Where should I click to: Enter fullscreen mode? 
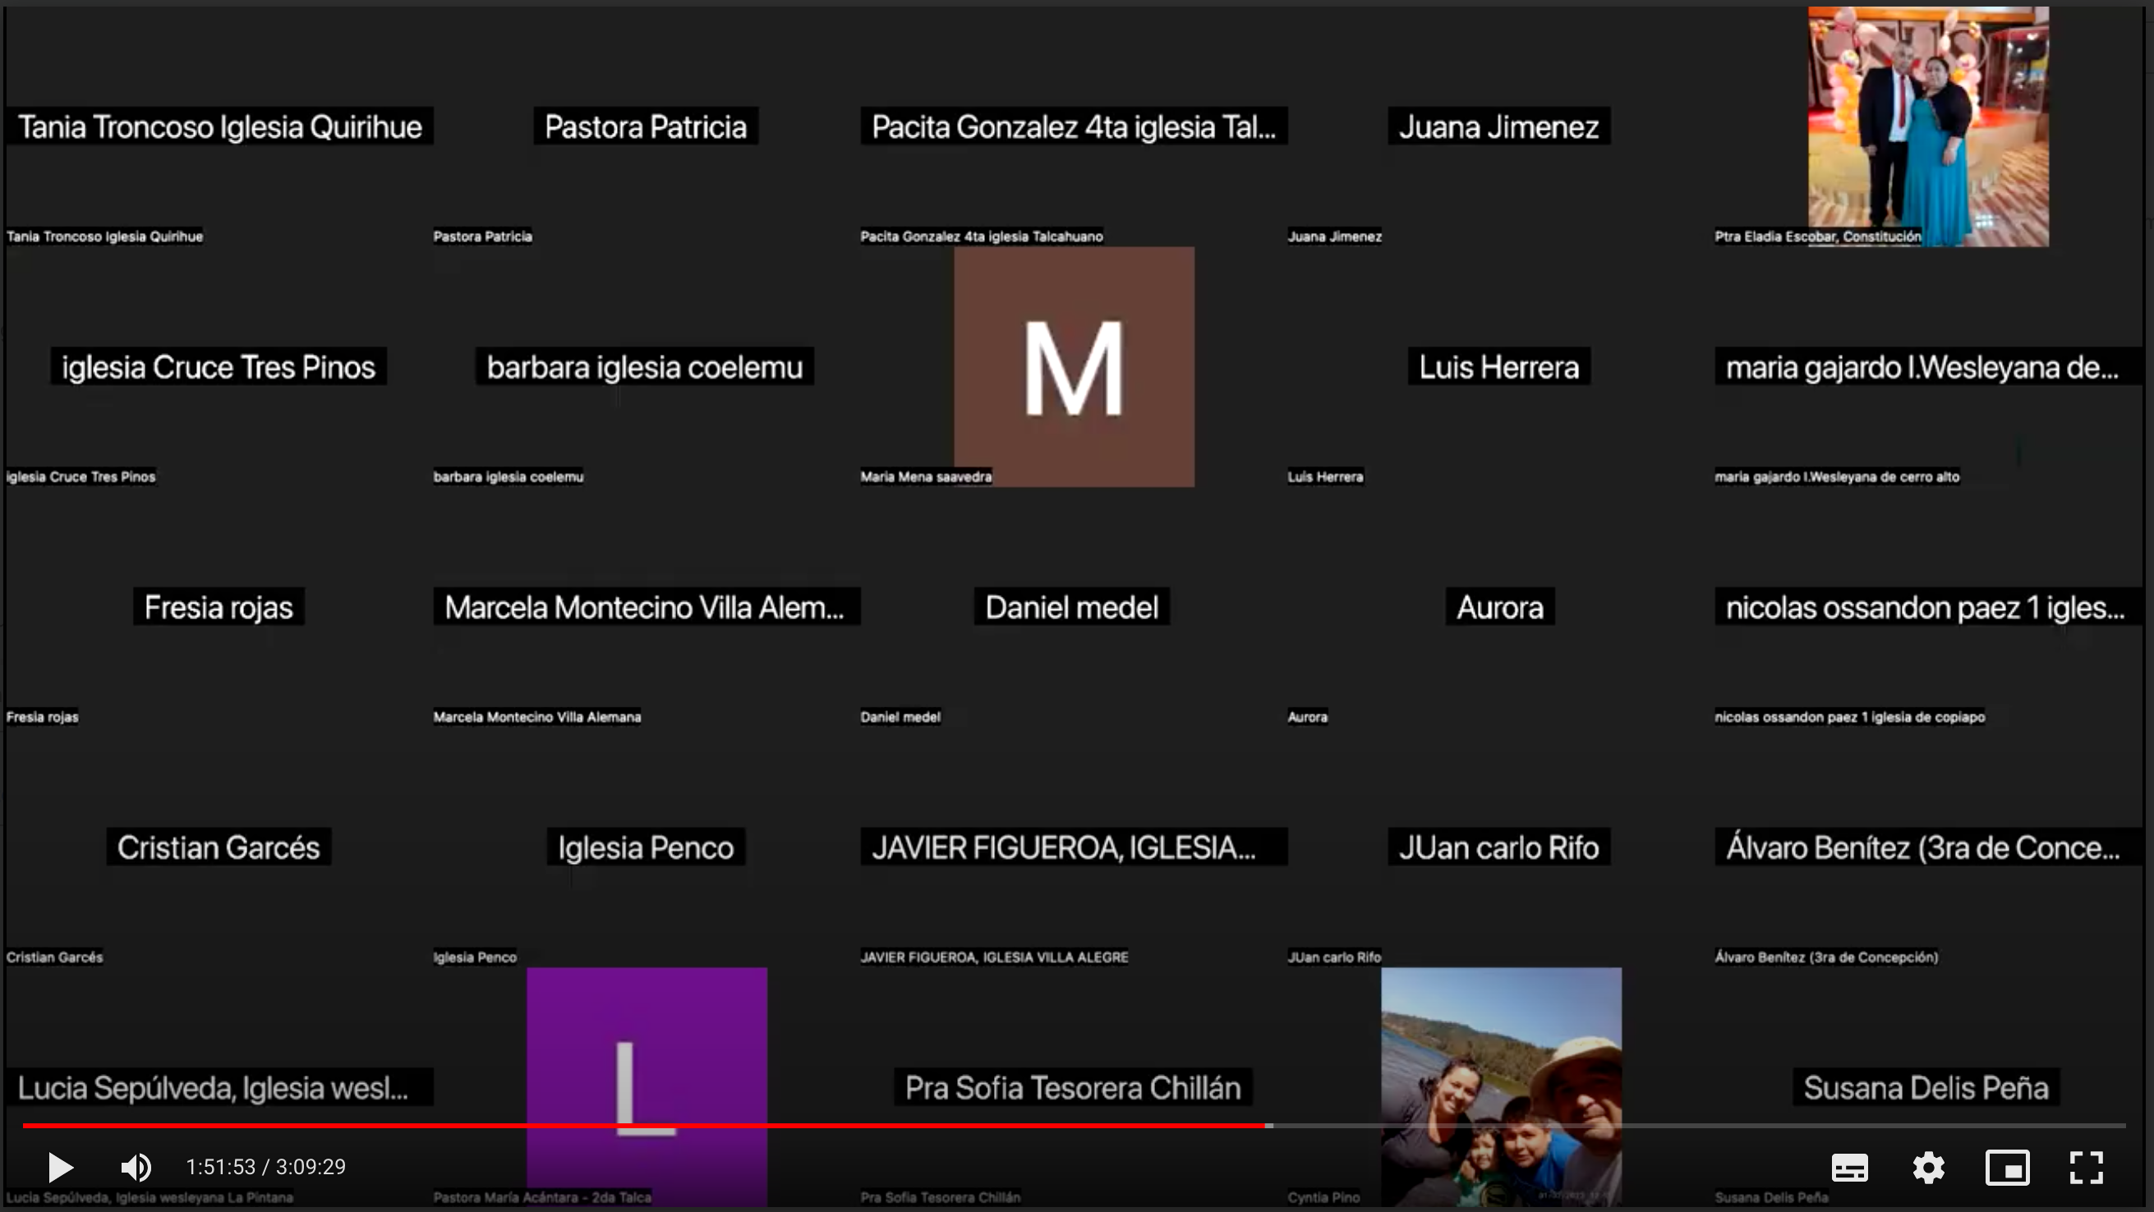point(2087,1167)
